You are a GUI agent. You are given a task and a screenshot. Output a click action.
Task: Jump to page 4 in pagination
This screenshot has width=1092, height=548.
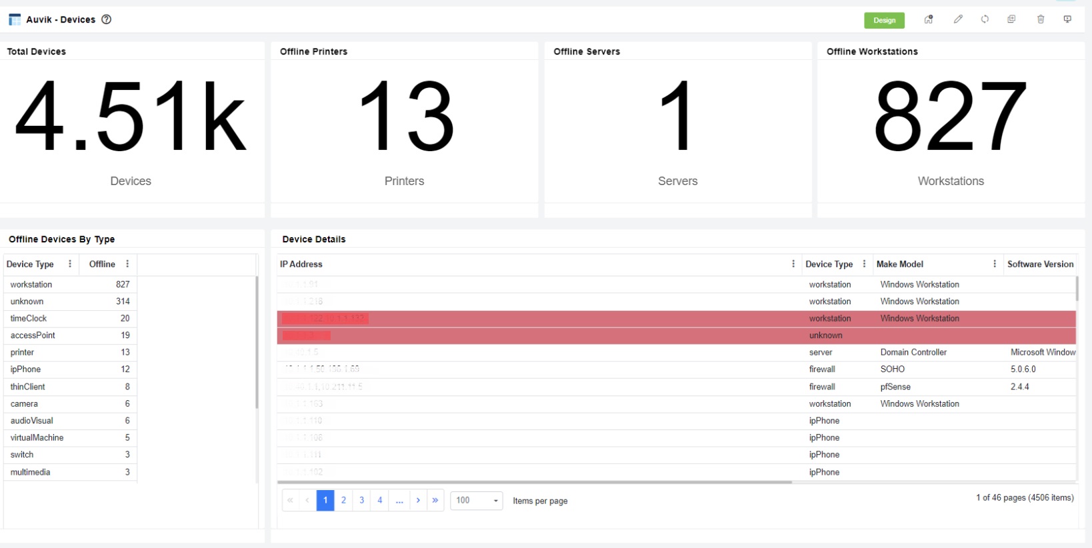click(380, 501)
